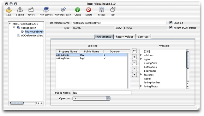Image resolution: width=204 pixels, height=116 pixels.
Task: Click the Operator column header
Action: pos(115,51)
